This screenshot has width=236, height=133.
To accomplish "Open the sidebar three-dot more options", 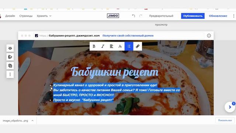I will (10, 75).
